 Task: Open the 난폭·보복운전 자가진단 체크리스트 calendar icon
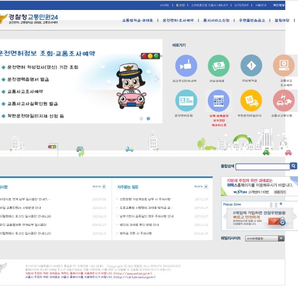coord(219,101)
